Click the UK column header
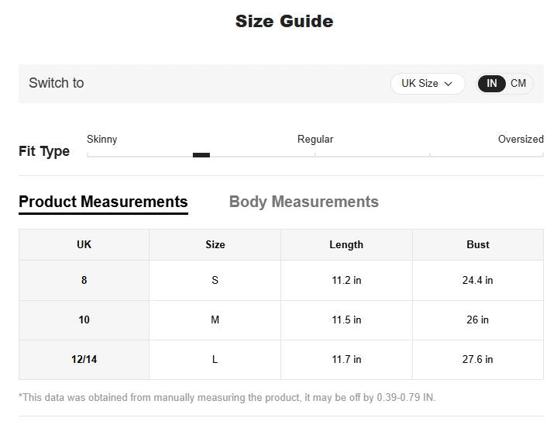557x425 pixels. pos(84,245)
